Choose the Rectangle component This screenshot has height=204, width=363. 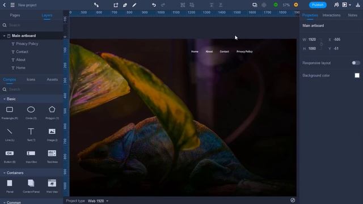pyautogui.click(x=10, y=113)
